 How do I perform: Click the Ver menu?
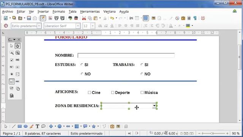[31, 11]
